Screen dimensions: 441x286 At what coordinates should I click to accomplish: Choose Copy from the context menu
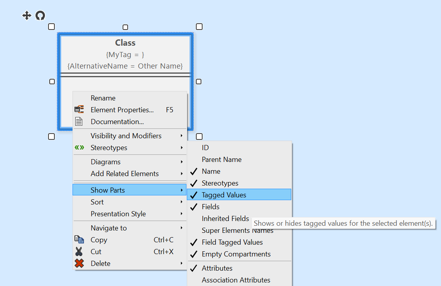pos(130,240)
